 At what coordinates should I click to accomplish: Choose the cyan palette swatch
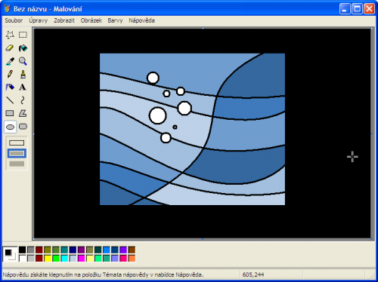[x=64, y=258]
